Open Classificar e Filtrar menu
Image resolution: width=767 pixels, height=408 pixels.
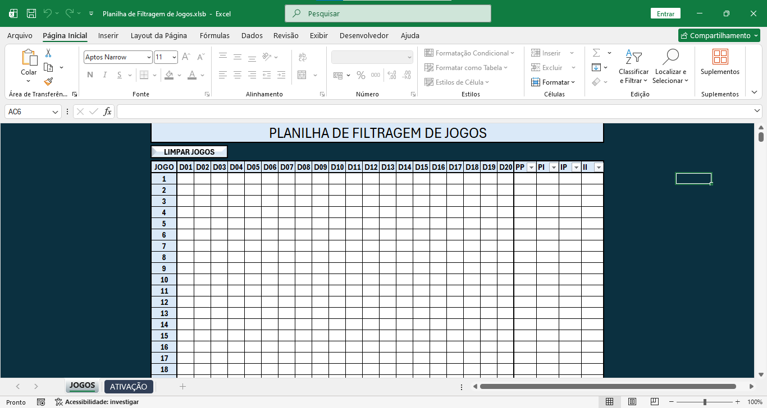click(x=634, y=66)
